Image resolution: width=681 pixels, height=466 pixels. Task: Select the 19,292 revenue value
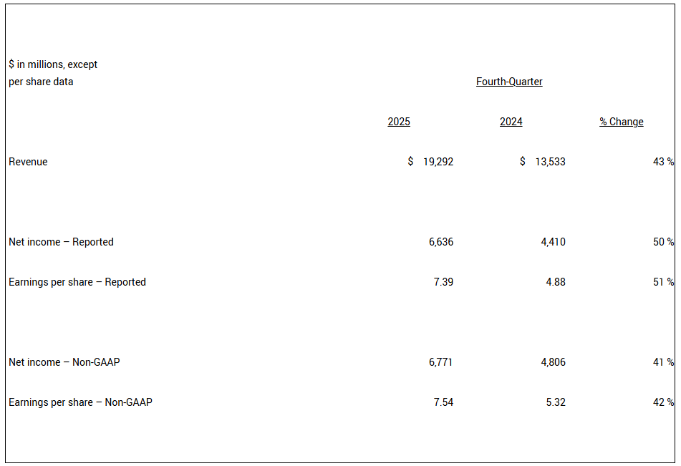point(438,162)
